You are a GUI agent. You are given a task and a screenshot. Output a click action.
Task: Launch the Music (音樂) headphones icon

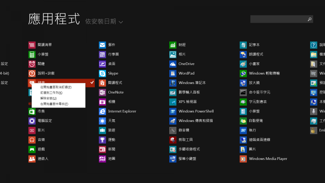[32, 140]
